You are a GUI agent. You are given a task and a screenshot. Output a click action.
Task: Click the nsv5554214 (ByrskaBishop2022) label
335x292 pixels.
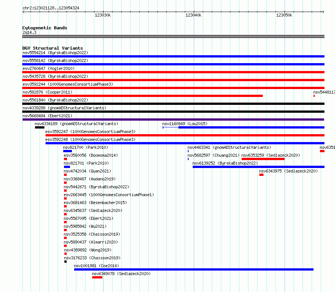(x=55, y=53)
